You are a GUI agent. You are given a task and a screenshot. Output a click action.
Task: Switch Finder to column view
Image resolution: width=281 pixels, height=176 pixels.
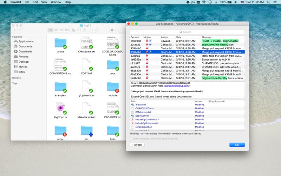pos(61,30)
